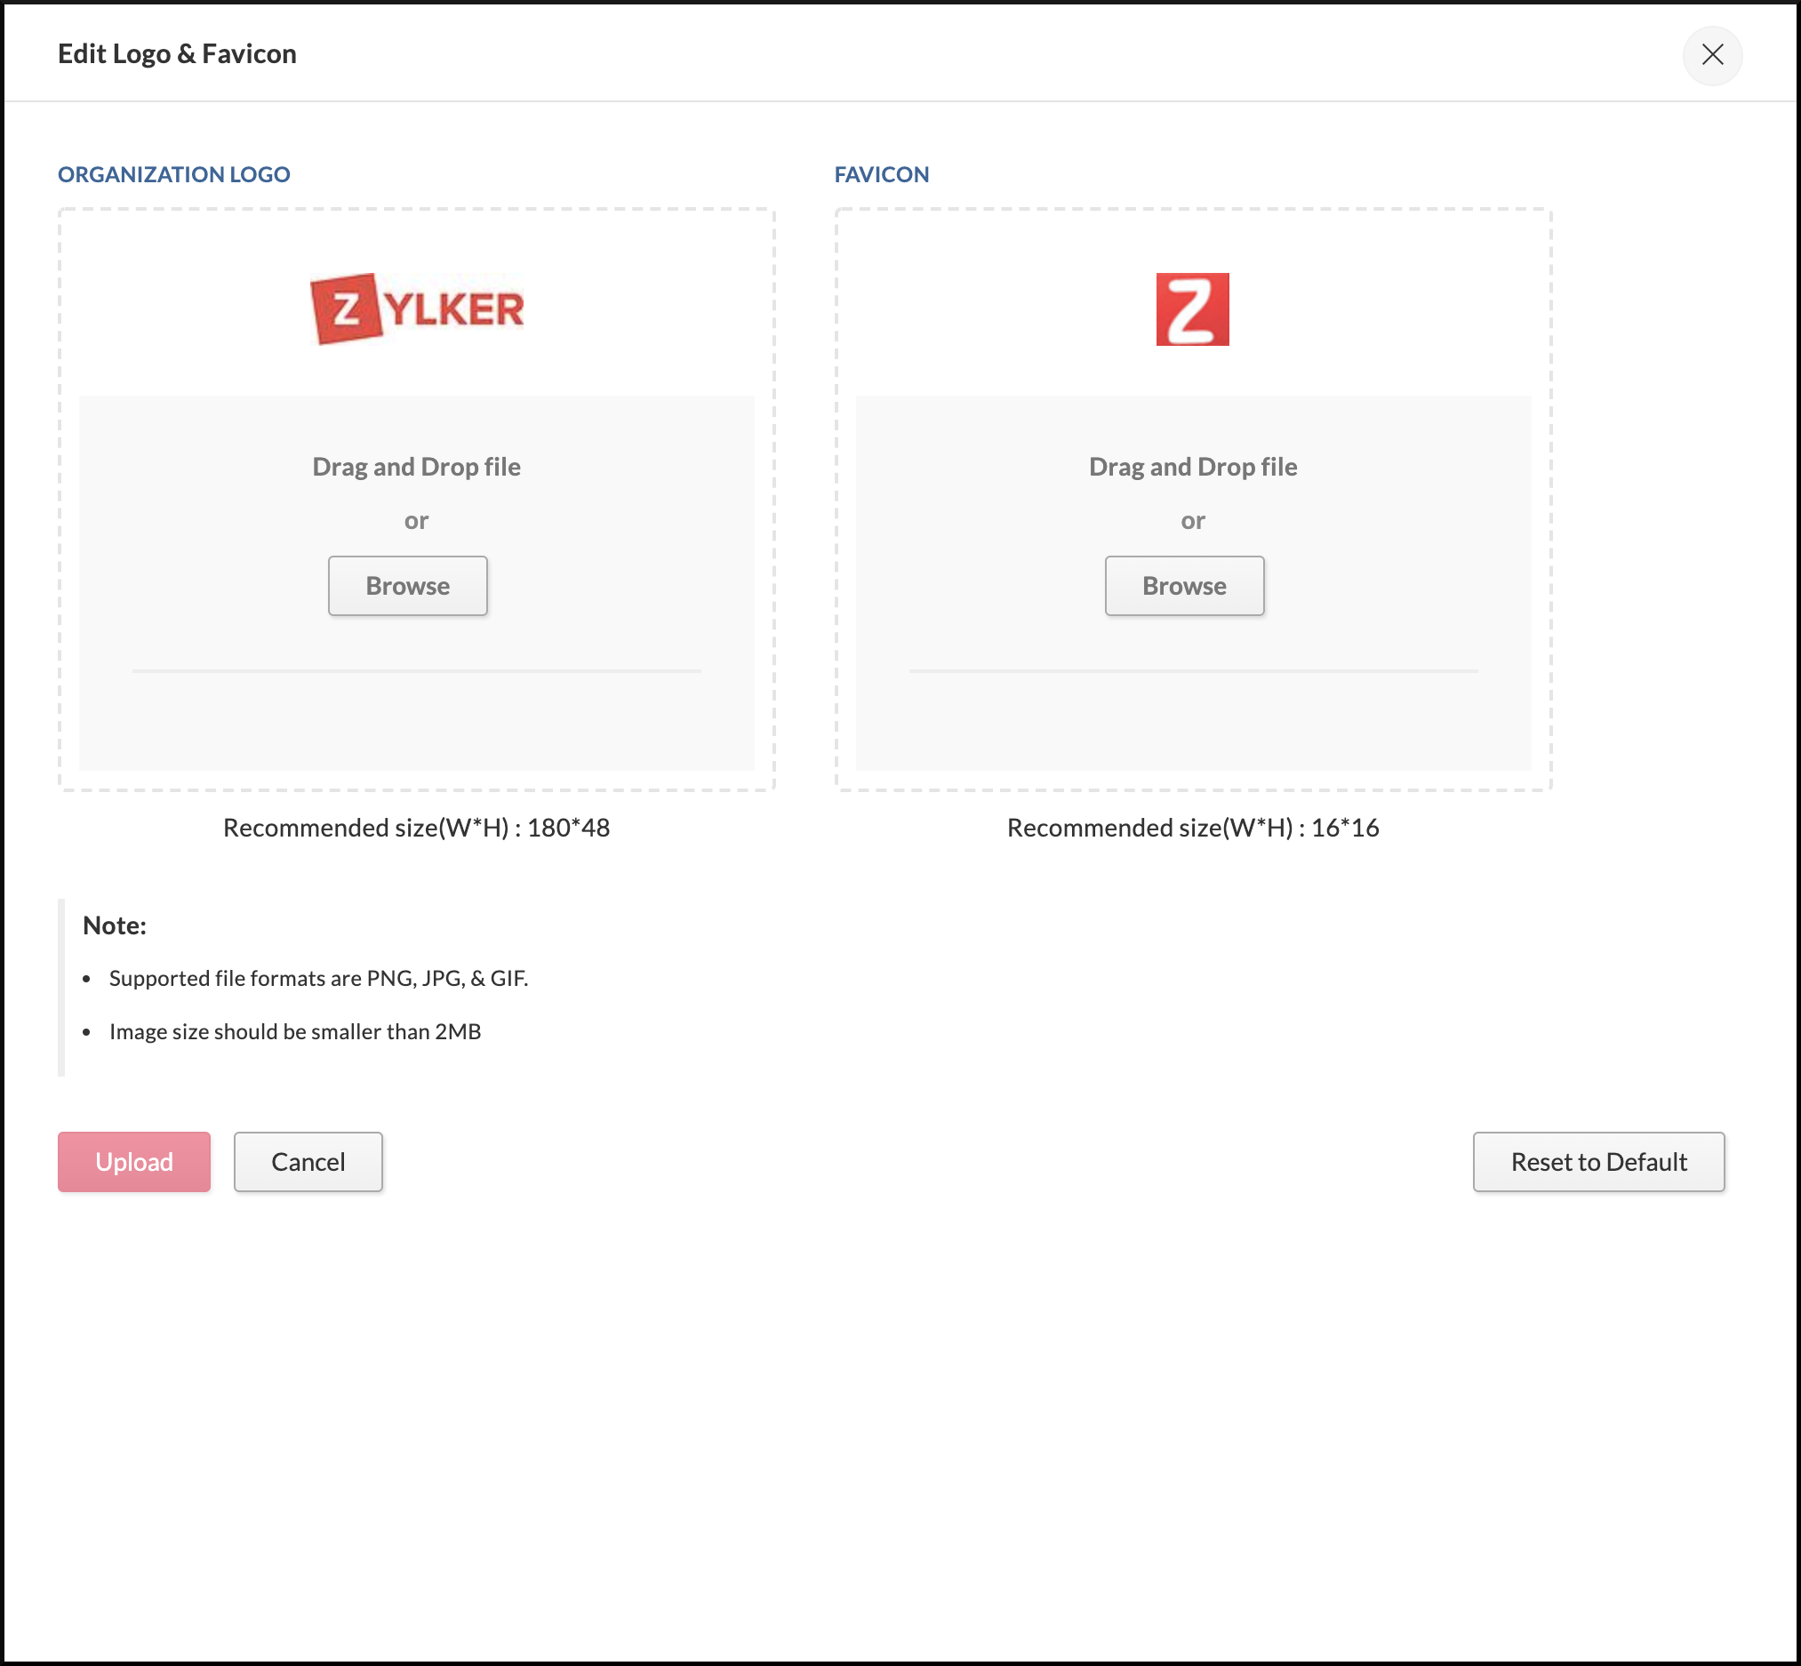
Task: Close the Edit Logo & Favicon dialog
Action: coord(1712,55)
